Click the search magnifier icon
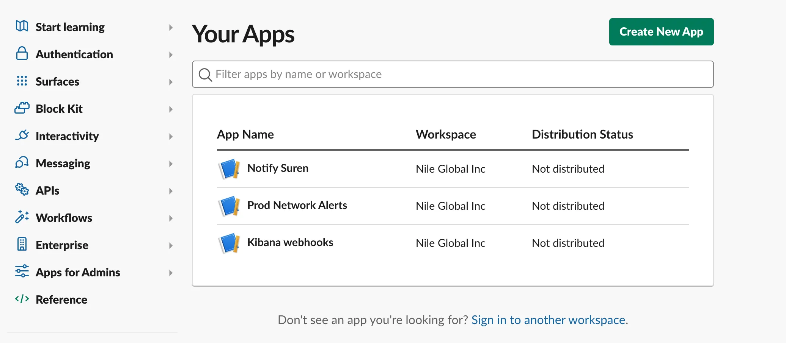The height and width of the screenshot is (343, 786). point(205,75)
